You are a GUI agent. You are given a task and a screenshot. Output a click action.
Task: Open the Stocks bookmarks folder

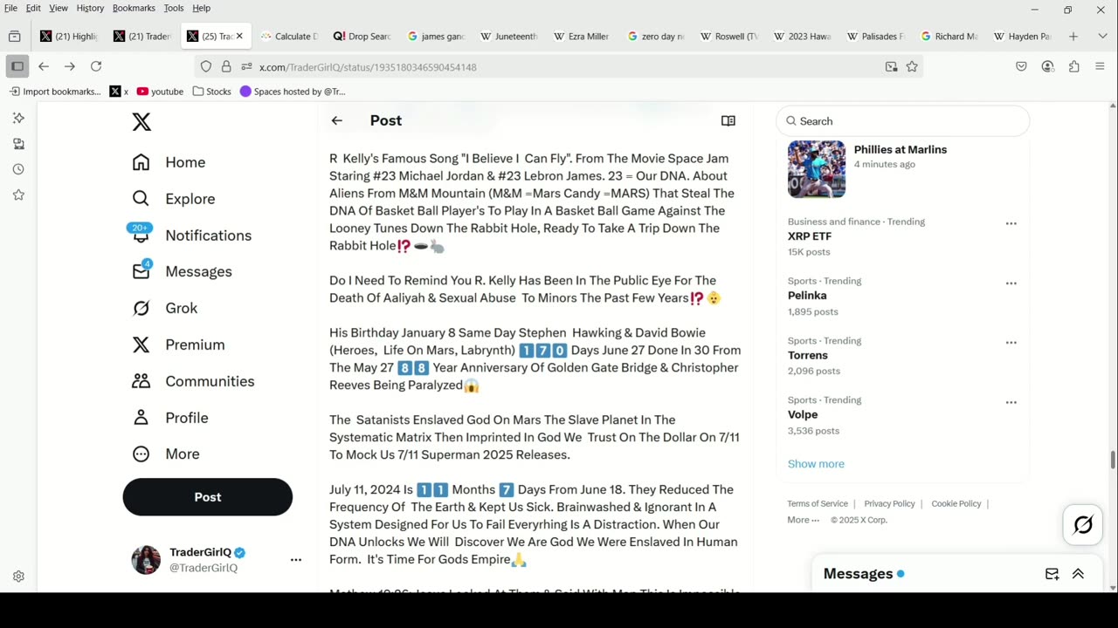pos(212,92)
